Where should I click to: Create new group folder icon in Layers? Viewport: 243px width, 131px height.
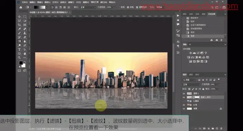click(213, 128)
